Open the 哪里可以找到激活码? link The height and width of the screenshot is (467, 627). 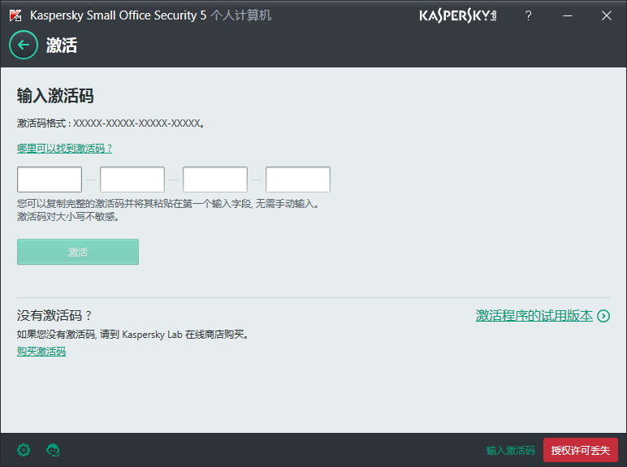[64, 149]
